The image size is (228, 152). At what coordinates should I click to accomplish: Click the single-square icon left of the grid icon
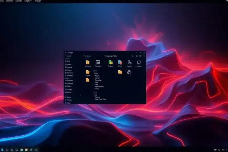[x=137, y=56]
